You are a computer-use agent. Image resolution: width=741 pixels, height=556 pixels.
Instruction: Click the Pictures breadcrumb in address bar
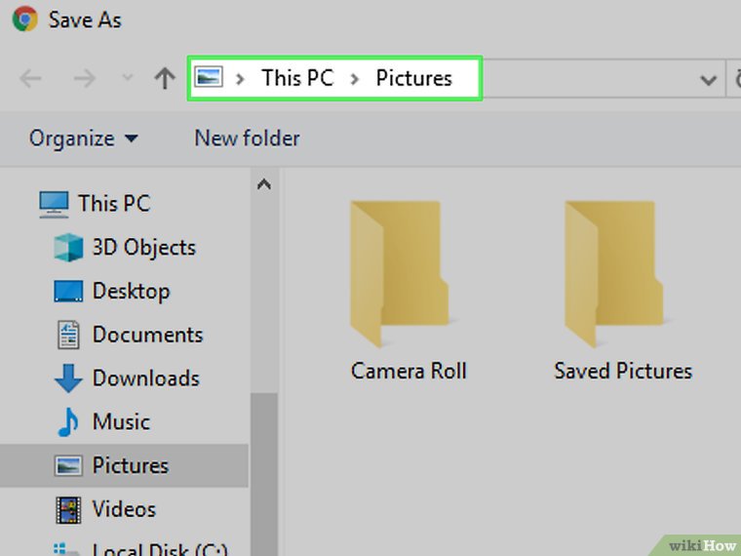pos(413,78)
